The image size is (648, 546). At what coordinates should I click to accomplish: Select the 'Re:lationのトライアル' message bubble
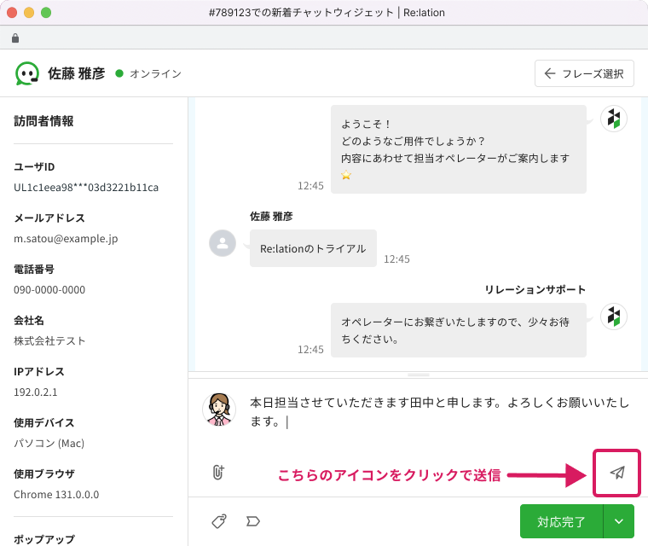pyautogui.click(x=312, y=249)
